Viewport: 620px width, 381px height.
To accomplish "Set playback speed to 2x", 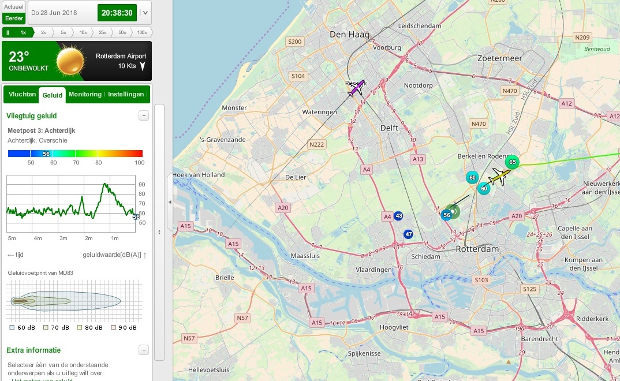I will (x=43, y=32).
